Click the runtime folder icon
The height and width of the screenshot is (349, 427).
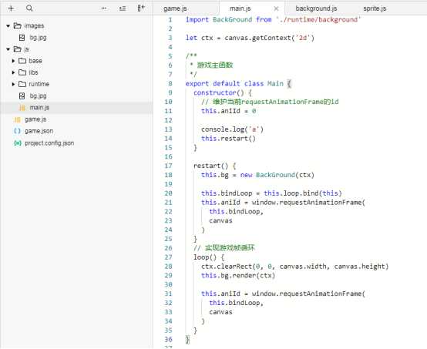coord(22,84)
